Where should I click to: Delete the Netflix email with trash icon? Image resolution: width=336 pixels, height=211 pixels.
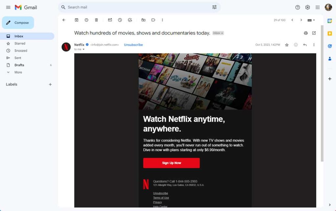pyautogui.click(x=96, y=20)
